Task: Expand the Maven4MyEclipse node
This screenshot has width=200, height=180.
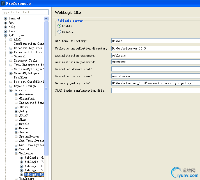Action: (x=11, y=74)
